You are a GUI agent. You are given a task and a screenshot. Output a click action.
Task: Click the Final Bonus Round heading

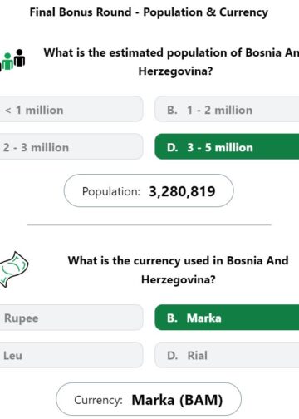pos(149,12)
